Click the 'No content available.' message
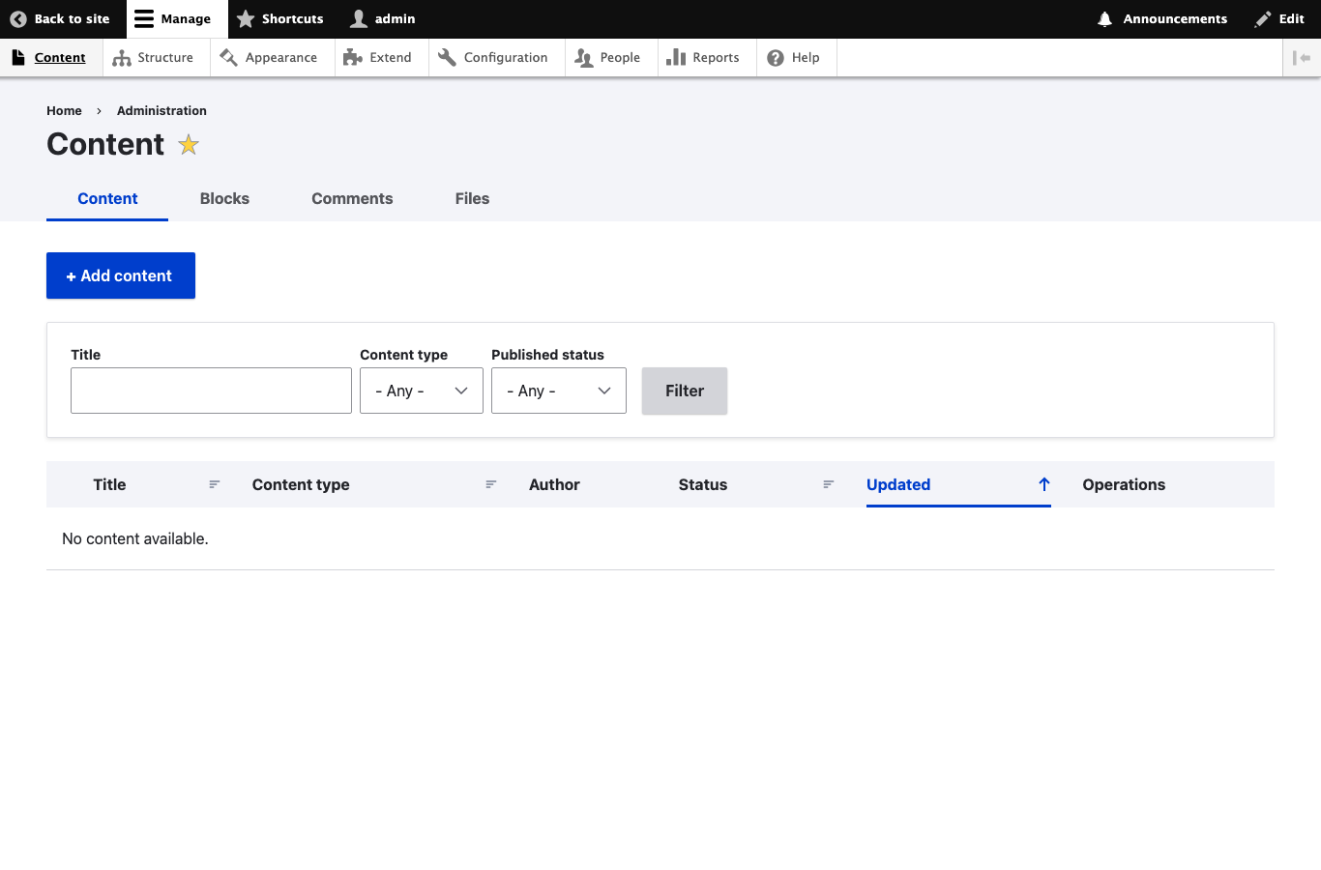This screenshot has width=1321, height=870. tap(135, 538)
